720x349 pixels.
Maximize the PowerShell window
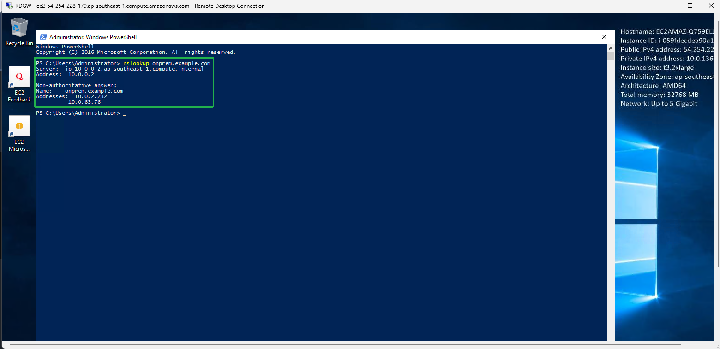pyautogui.click(x=583, y=37)
